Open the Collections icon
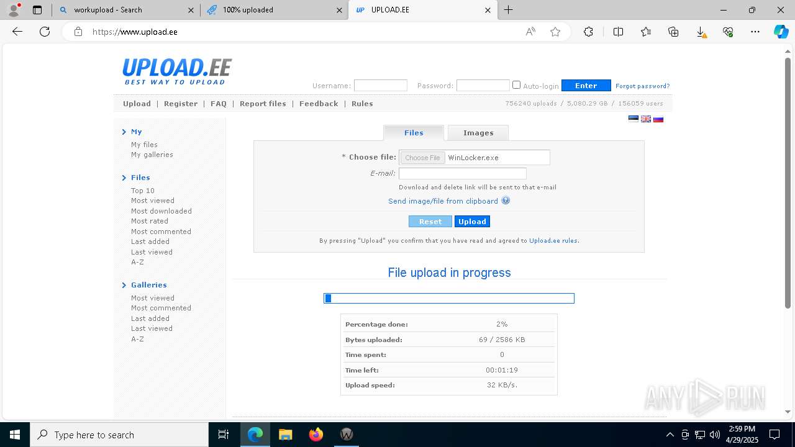Screen dimensions: 795x447 click(x=673, y=32)
